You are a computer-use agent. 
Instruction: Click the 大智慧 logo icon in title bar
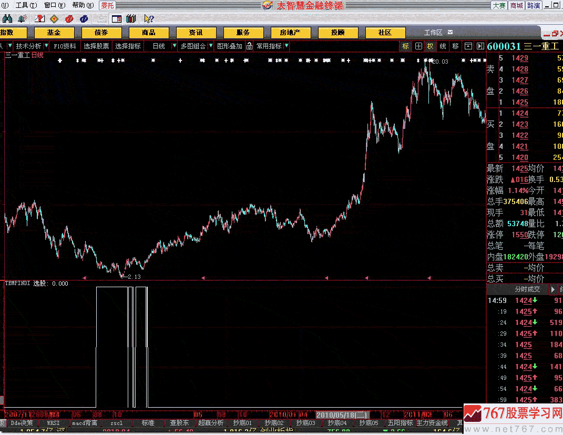tap(268, 5)
